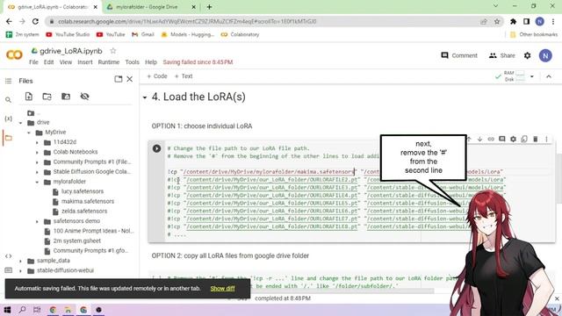Open the Runtime menu
This screenshot has height=316, width=562.
(109, 62)
